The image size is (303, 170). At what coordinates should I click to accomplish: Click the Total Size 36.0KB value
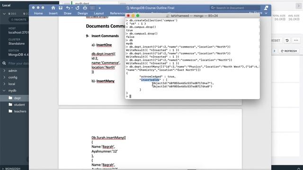coord(280,19)
